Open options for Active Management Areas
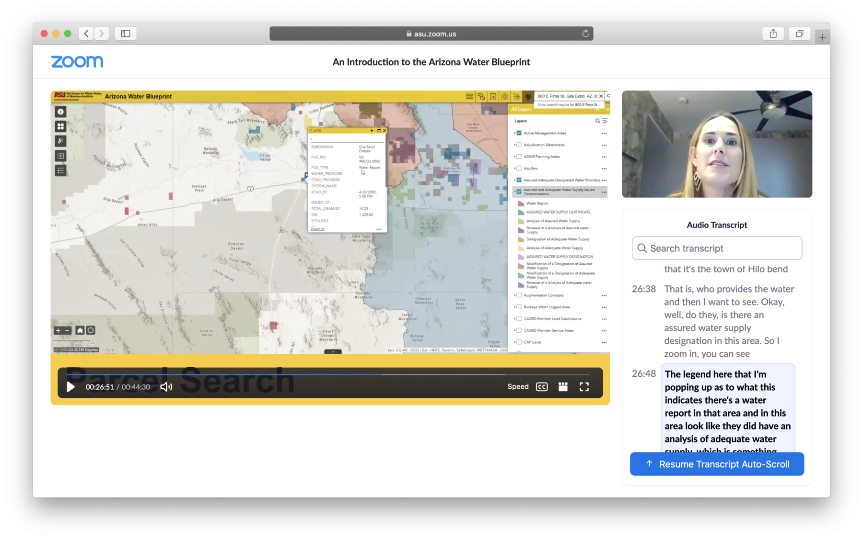The height and width of the screenshot is (541, 863). [x=604, y=134]
